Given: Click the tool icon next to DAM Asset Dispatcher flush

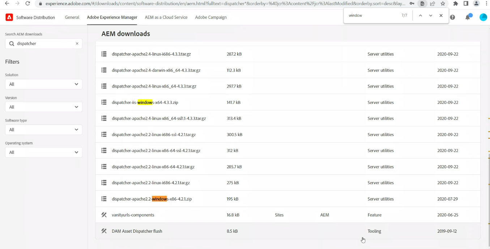Looking at the screenshot, I should (104, 231).
